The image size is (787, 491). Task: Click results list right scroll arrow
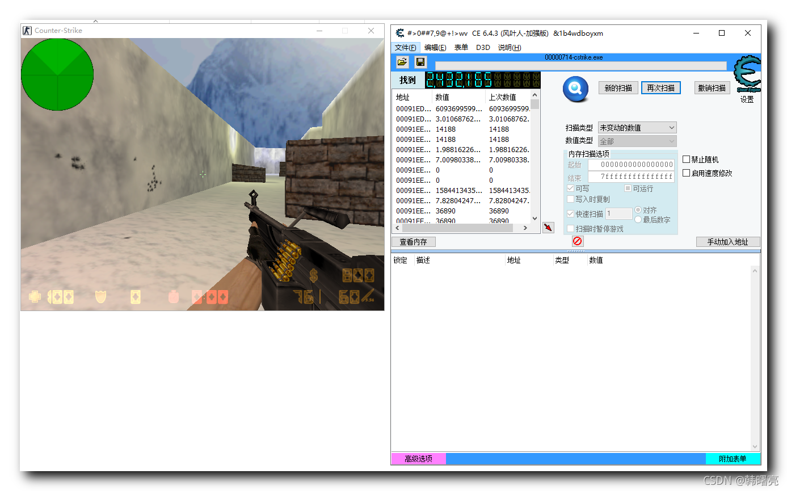pos(525,228)
